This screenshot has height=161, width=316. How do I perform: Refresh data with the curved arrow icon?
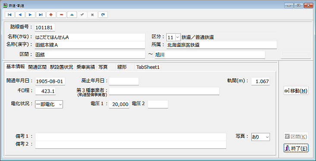click(103, 15)
